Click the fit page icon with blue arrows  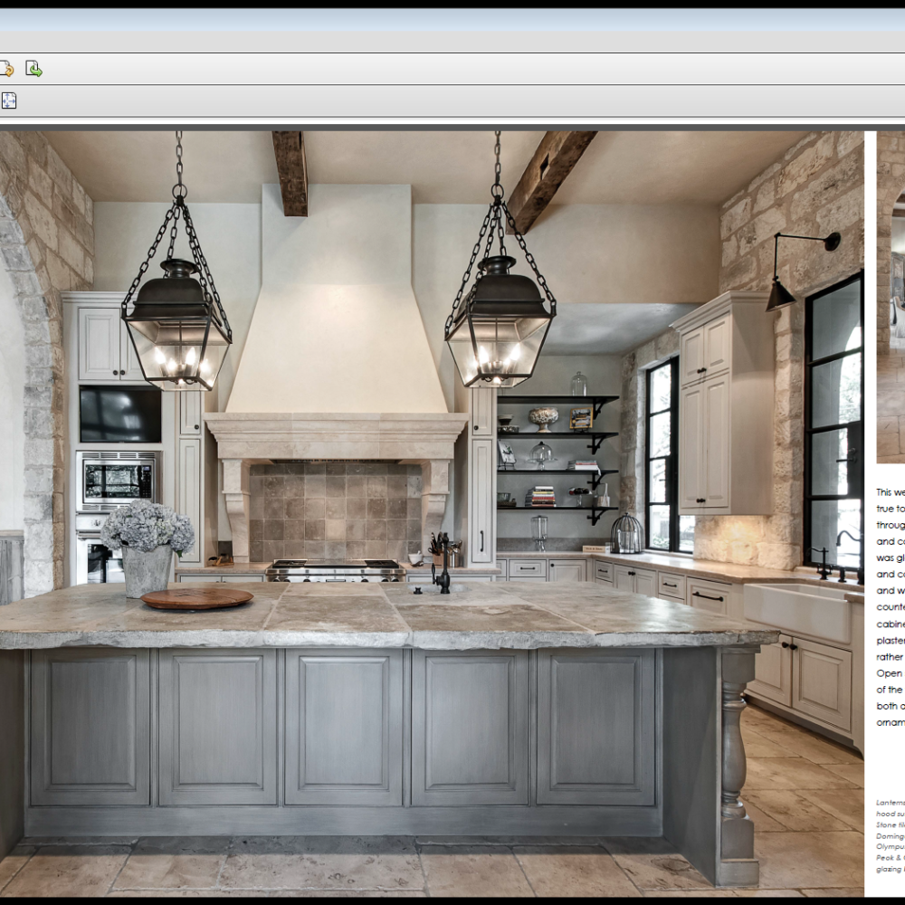pyautogui.click(x=8, y=100)
